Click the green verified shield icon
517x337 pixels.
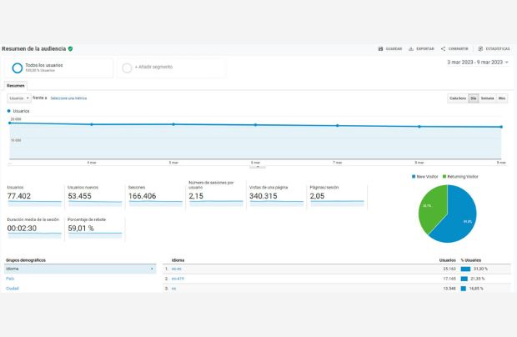(x=70, y=49)
